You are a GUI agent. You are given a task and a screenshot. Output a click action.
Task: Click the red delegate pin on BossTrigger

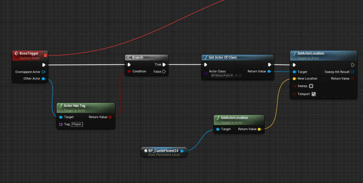[x=45, y=55]
